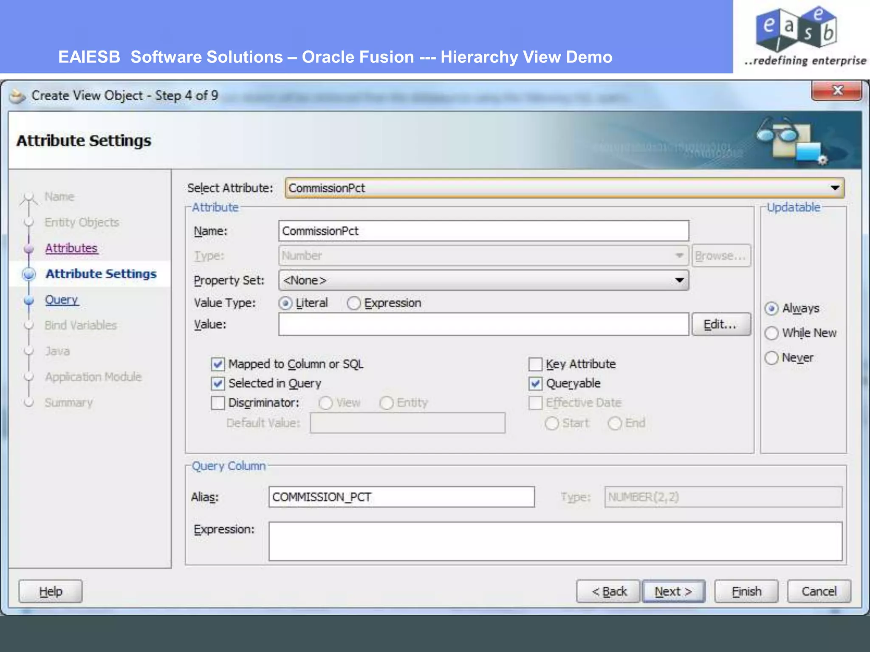Click the Back button
870x652 pixels.
click(608, 591)
